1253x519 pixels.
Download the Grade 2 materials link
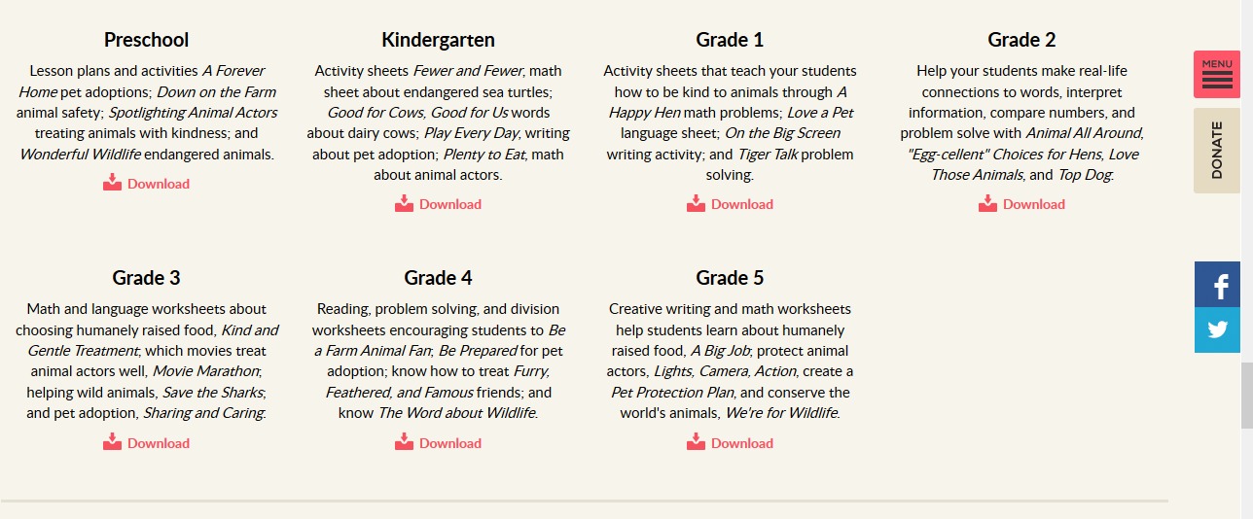coord(1034,204)
